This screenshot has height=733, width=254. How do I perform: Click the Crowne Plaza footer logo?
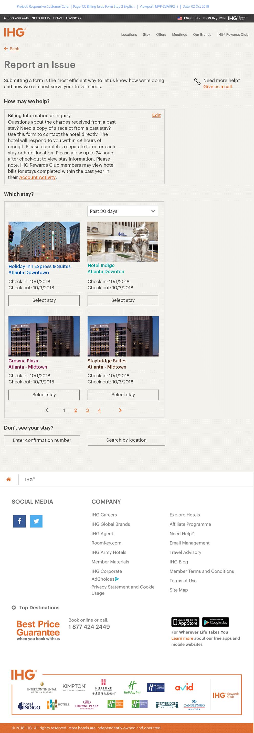click(x=87, y=705)
